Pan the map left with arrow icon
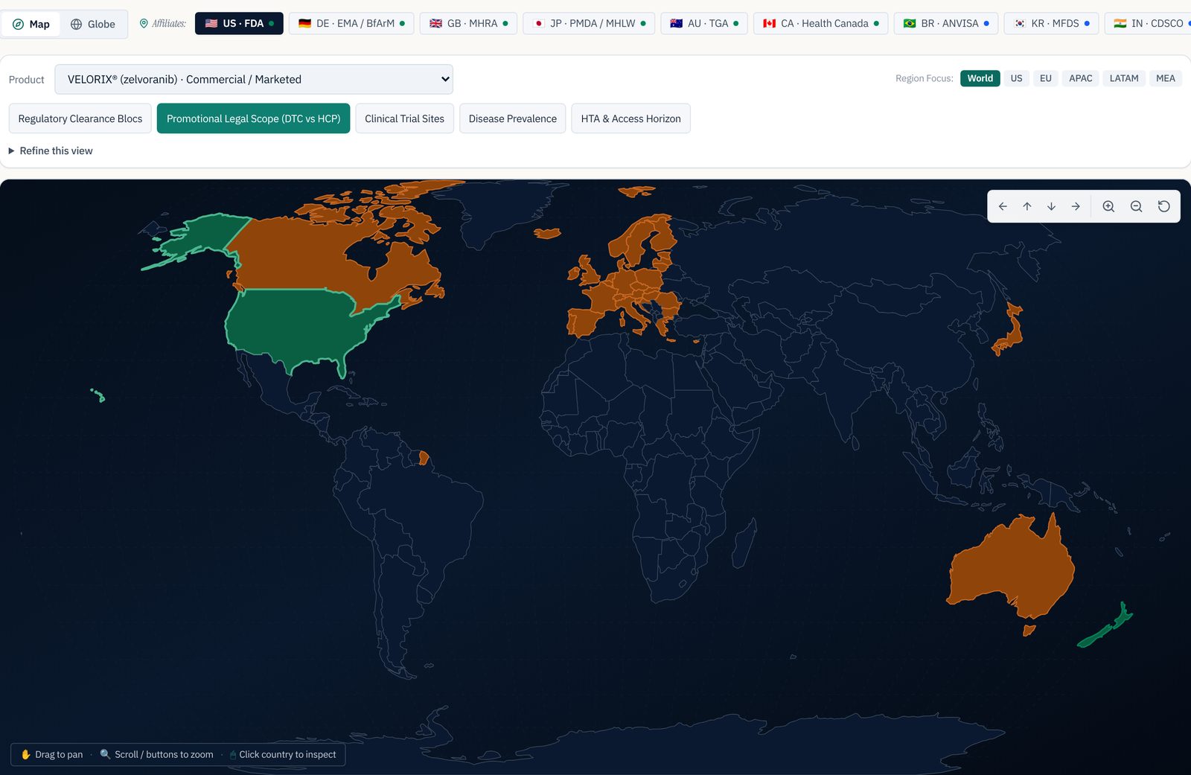The width and height of the screenshot is (1191, 775). coord(1003,207)
